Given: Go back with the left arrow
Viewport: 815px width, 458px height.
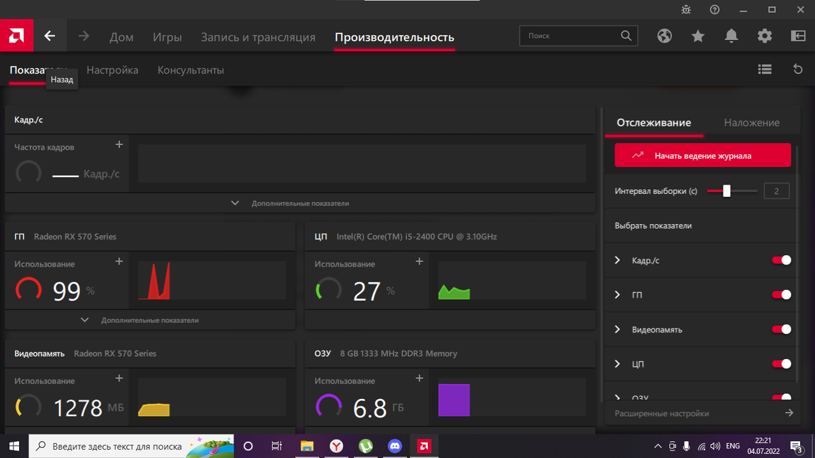Looking at the screenshot, I should click(50, 36).
